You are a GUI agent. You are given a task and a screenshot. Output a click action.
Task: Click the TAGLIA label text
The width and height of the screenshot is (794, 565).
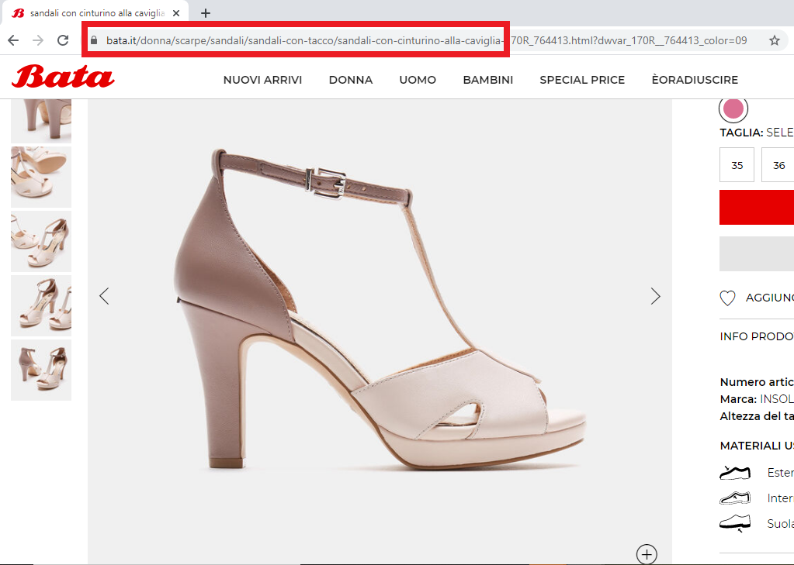[x=741, y=133]
